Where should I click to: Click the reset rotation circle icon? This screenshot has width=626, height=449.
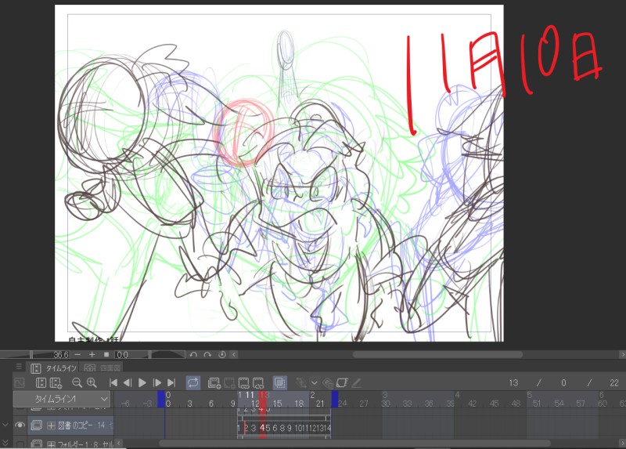pyautogui.click(x=222, y=354)
